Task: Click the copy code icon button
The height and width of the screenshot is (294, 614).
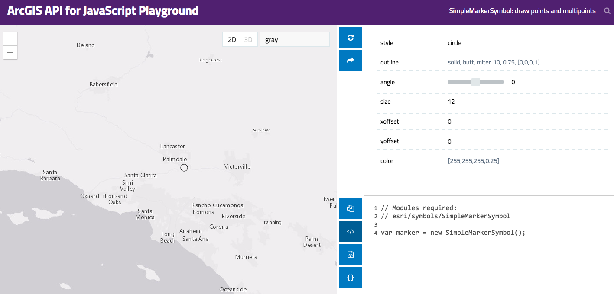Action: coord(351,208)
